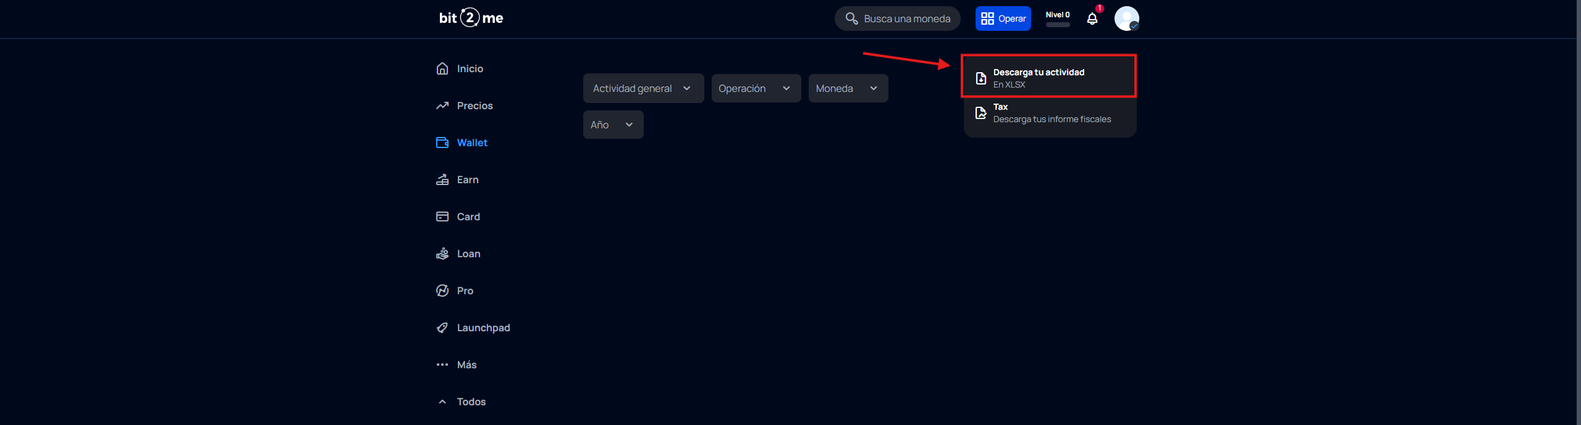Click the Inicio home icon
The height and width of the screenshot is (425, 1581).
tap(442, 68)
